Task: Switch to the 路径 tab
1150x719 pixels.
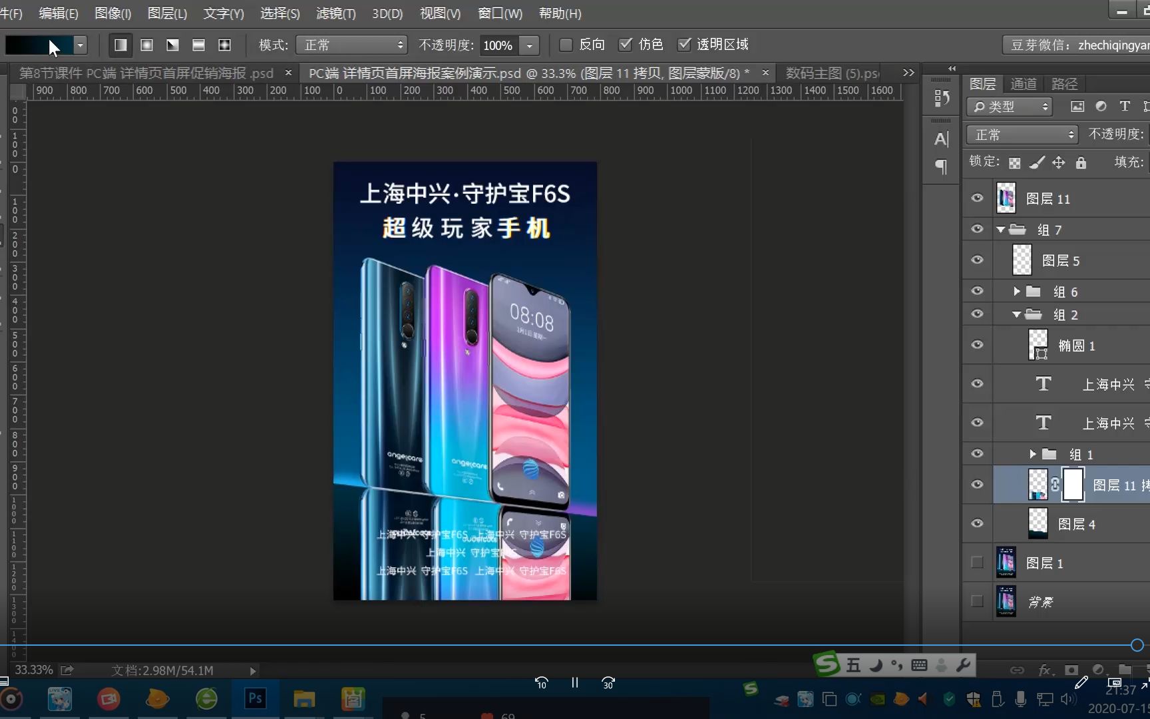Action: pyautogui.click(x=1064, y=84)
